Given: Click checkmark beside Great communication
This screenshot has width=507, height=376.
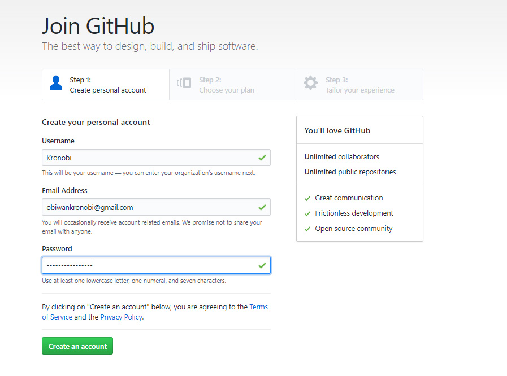Looking at the screenshot, I should click(307, 199).
